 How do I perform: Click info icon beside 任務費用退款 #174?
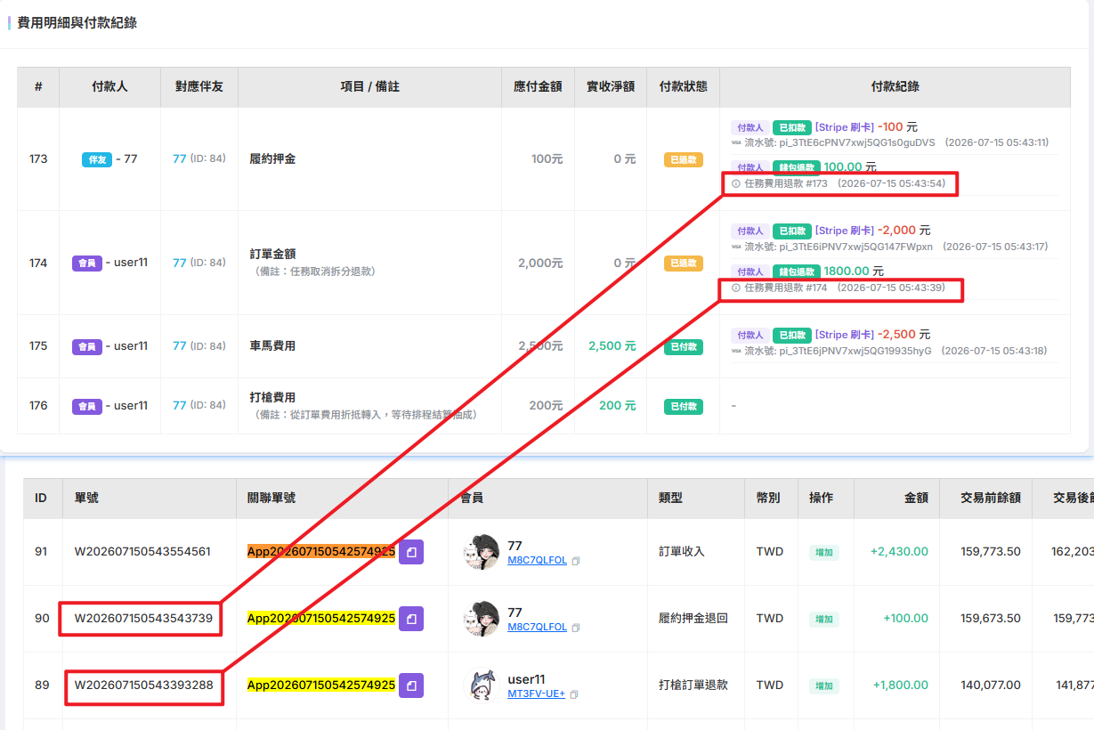coord(736,288)
